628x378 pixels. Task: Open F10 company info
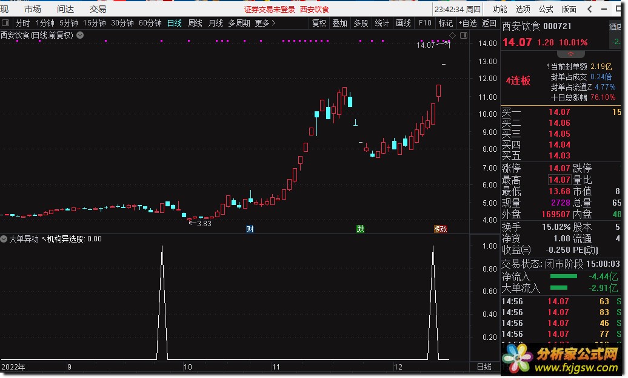[x=425, y=23]
